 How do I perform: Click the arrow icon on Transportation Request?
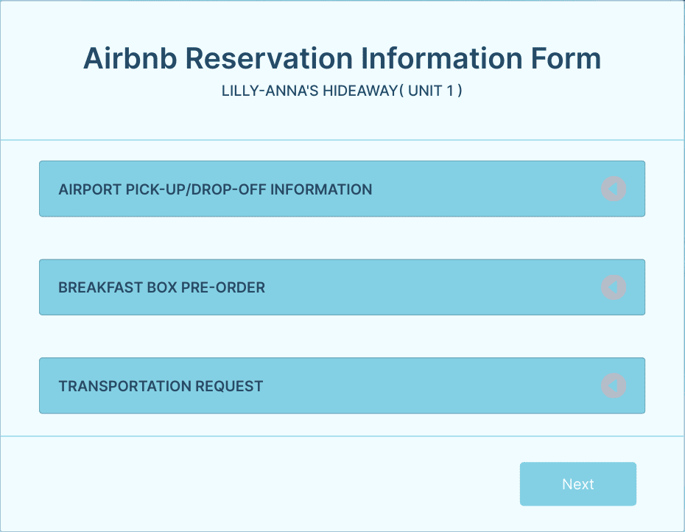[x=614, y=385]
